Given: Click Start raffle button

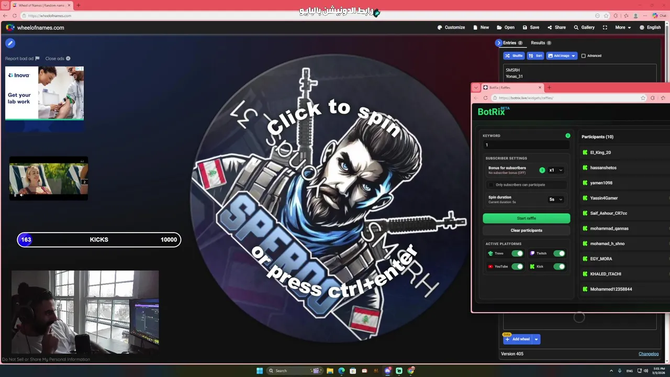Looking at the screenshot, I should (526, 218).
